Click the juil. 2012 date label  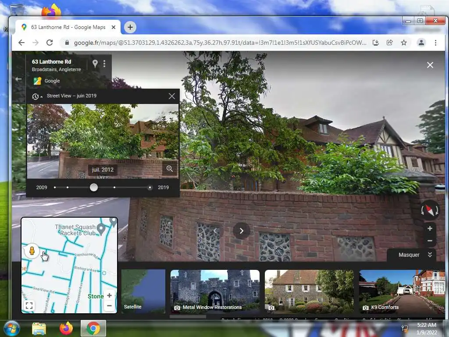103,170
